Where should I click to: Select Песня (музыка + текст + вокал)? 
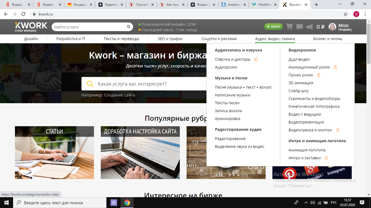click(x=243, y=87)
